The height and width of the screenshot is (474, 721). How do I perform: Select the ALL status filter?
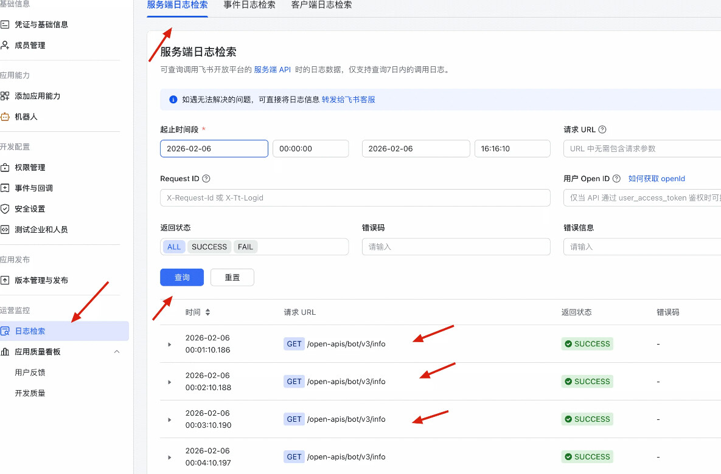pos(174,247)
